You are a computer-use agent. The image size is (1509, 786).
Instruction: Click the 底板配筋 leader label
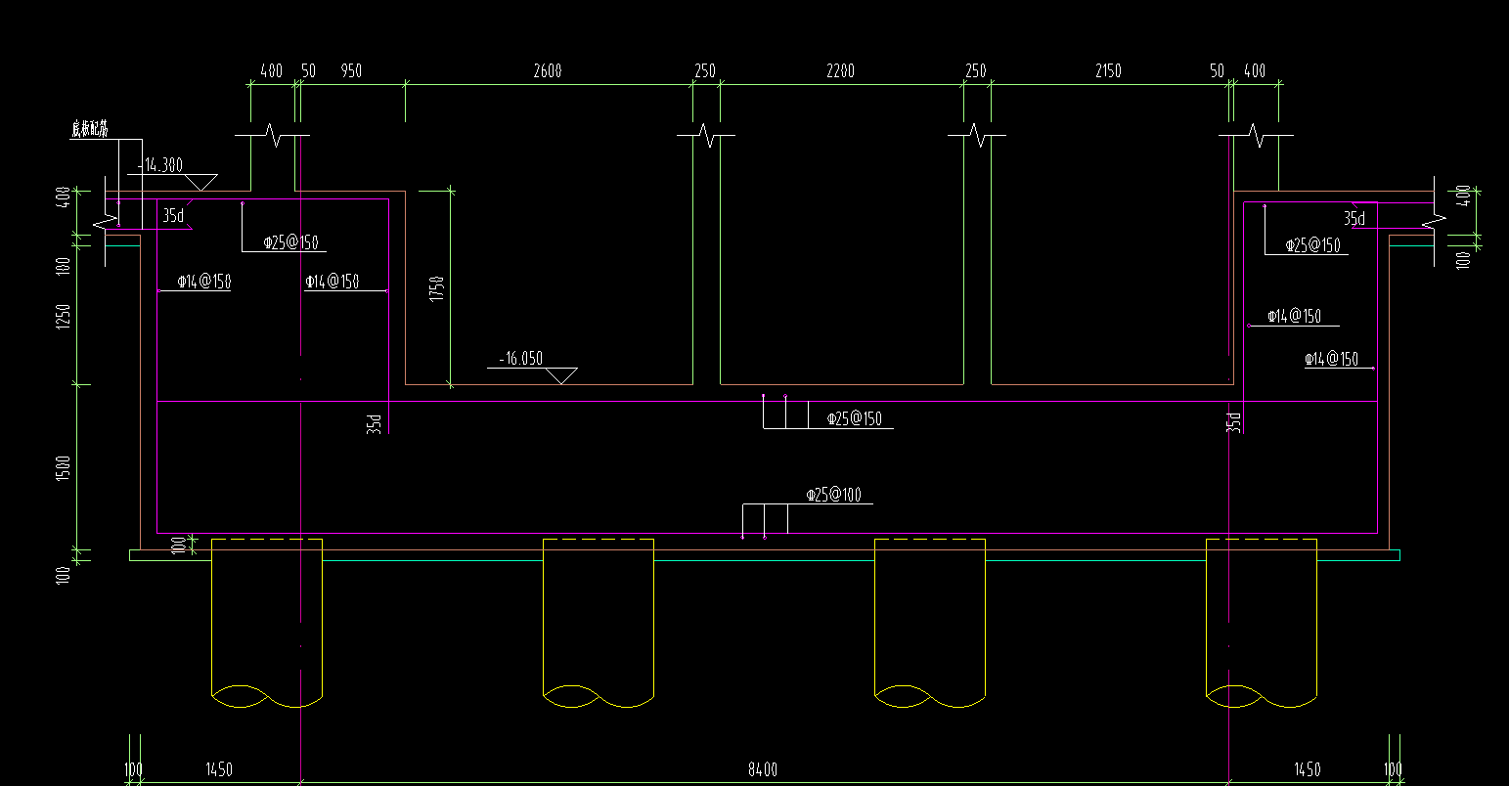(x=89, y=129)
